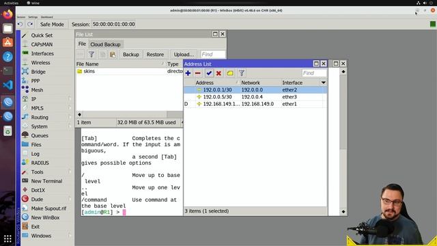Click Exit in the sidebar
The image size is (437, 246).
(35, 227)
